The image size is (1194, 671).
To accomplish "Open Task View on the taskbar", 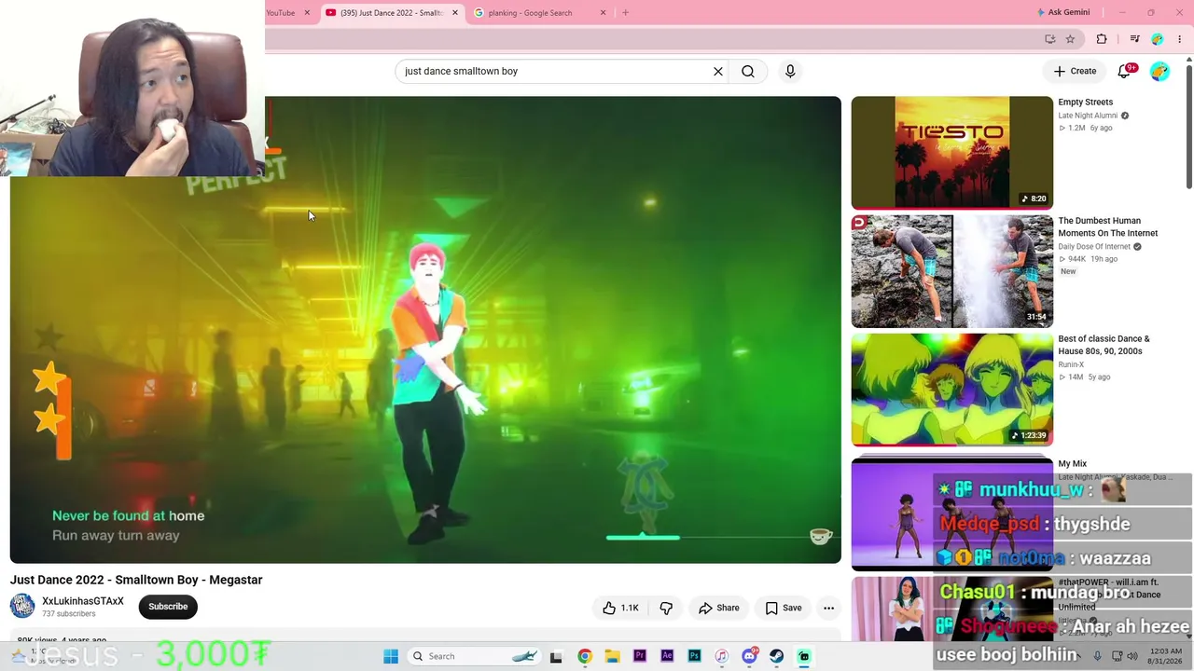I will pos(556,656).
